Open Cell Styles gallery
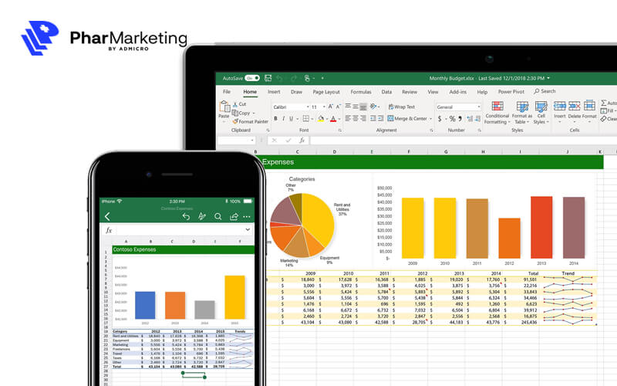This screenshot has width=617, height=386. pyautogui.click(x=541, y=113)
